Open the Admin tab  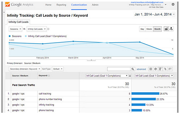(x=95, y=5)
